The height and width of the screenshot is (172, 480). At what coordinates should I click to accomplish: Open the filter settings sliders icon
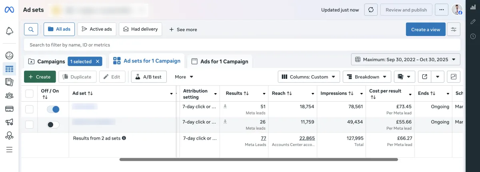tap(454, 29)
